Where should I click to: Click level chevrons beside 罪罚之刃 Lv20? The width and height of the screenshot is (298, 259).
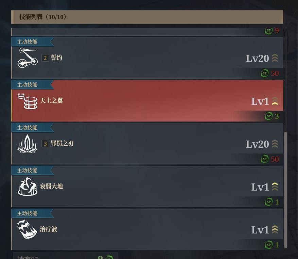[275, 144]
